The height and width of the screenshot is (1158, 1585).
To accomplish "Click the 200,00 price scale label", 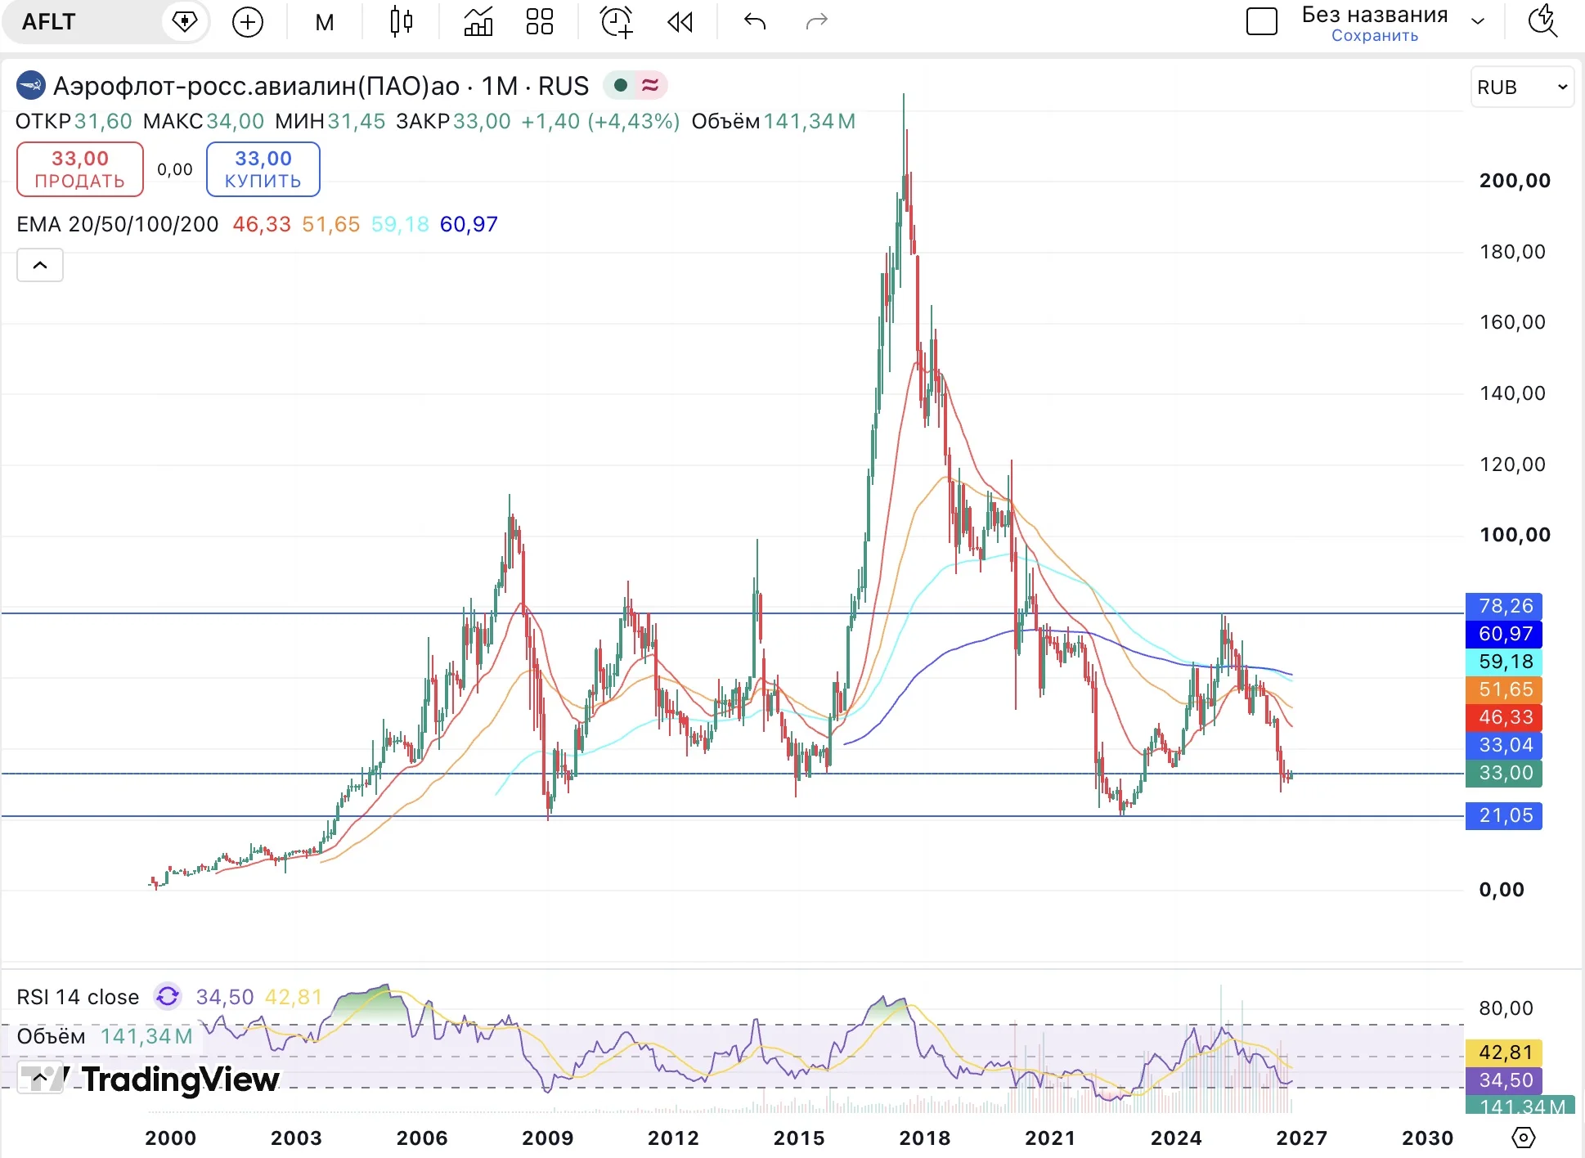I will [1515, 181].
